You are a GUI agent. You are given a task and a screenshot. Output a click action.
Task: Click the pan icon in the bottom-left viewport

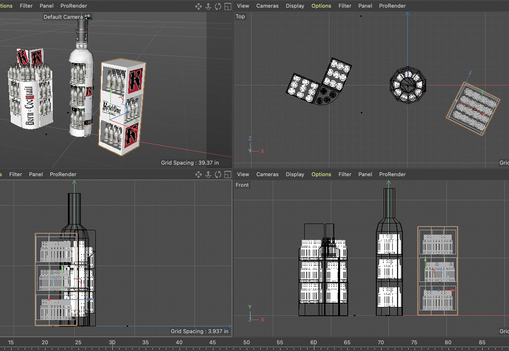pos(198,174)
